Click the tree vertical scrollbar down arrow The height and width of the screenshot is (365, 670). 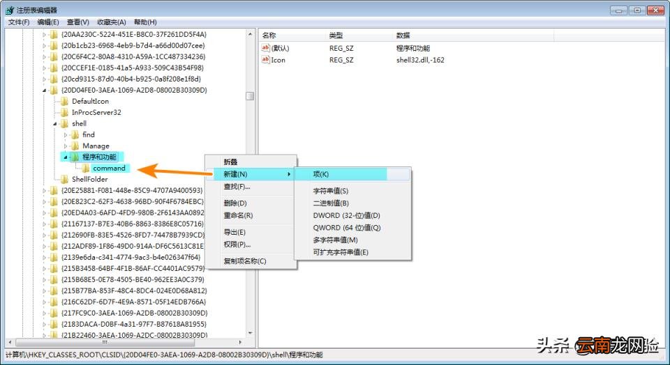point(251,333)
